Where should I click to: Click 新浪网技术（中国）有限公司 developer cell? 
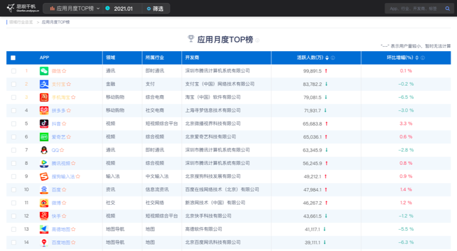(x=215, y=203)
